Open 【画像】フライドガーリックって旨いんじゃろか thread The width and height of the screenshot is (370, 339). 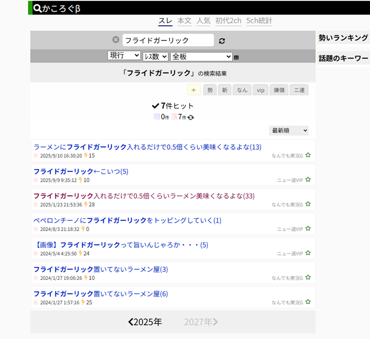[121, 245]
